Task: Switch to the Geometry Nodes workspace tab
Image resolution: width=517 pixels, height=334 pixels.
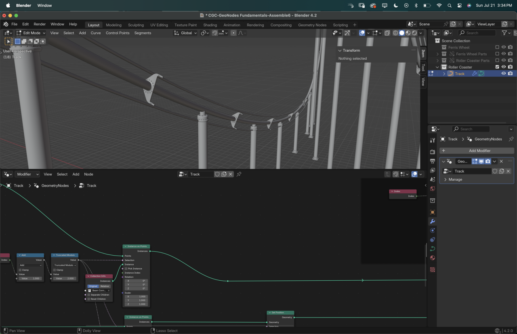Action: click(x=312, y=25)
